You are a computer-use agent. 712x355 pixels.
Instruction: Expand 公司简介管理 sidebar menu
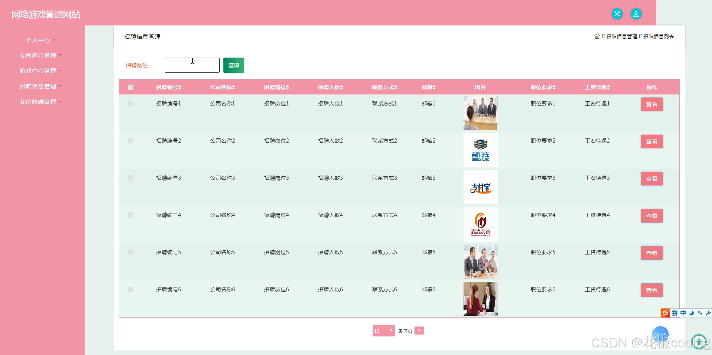(41, 55)
